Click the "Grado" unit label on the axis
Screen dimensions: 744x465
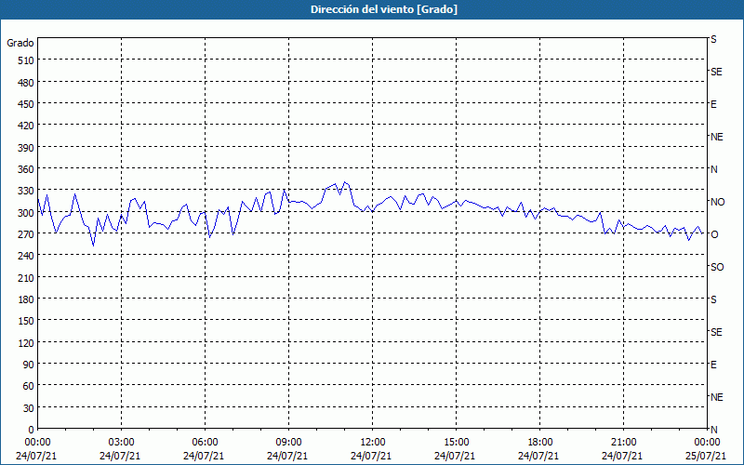click(20, 43)
